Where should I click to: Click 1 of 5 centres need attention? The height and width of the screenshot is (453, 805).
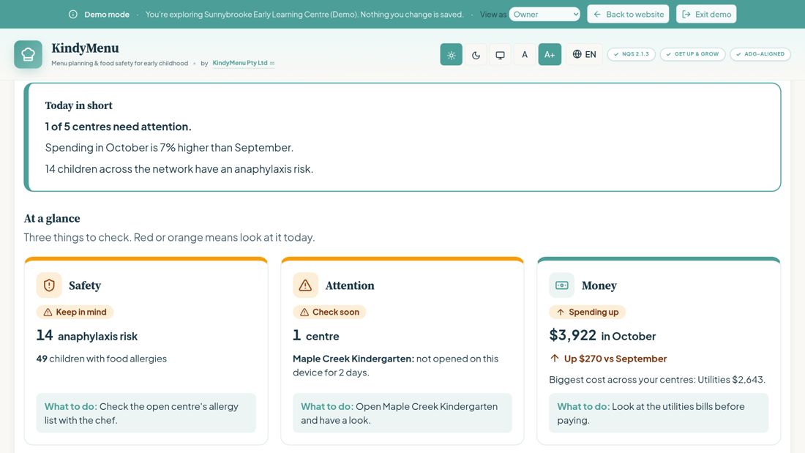[x=118, y=127]
